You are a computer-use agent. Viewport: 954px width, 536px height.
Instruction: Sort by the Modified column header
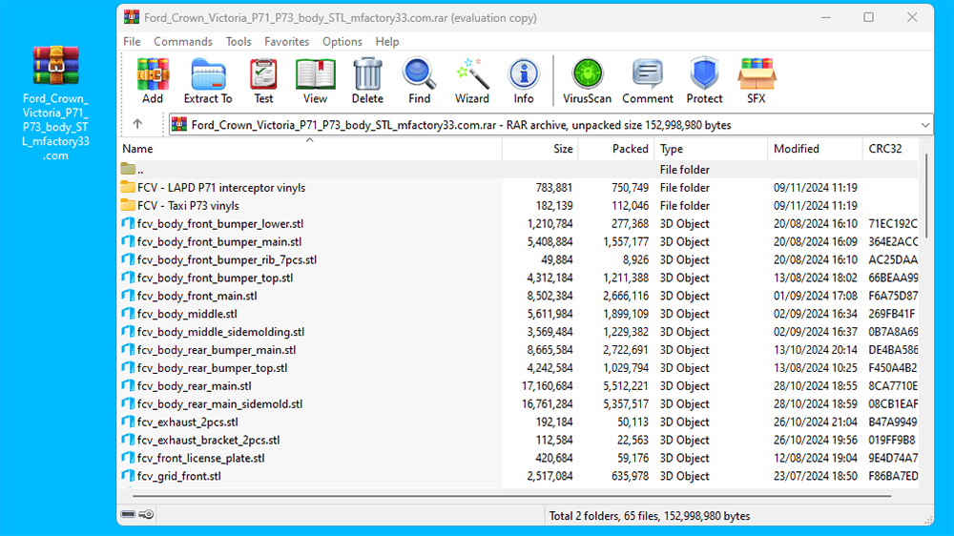coord(815,149)
